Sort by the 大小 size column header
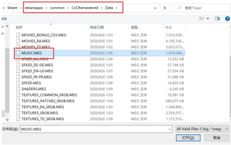231x145 pixels. click(168, 27)
